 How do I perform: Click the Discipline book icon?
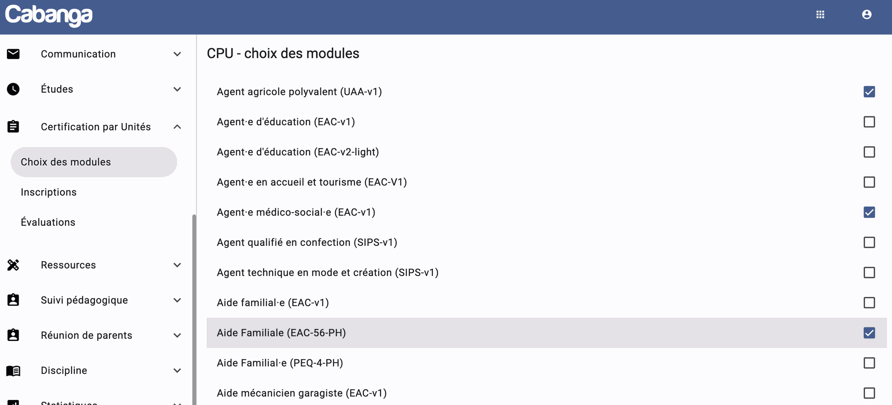(13, 370)
